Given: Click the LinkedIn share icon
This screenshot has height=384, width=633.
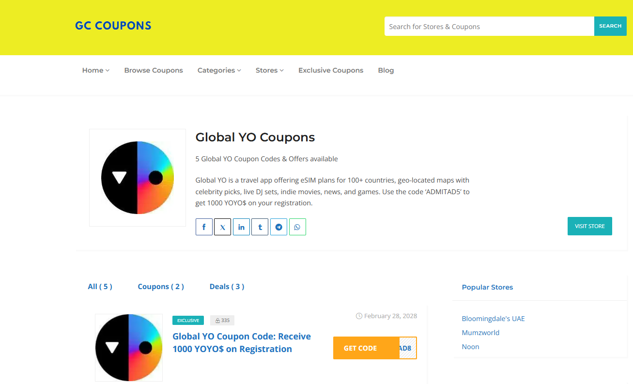Looking at the screenshot, I should 241,227.
